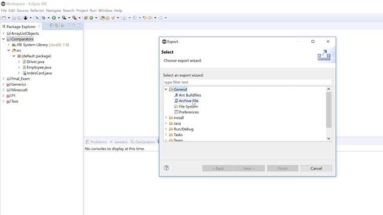
Task: Click the wizard list scroll-down arrow
Action: click(x=329, y=138)
